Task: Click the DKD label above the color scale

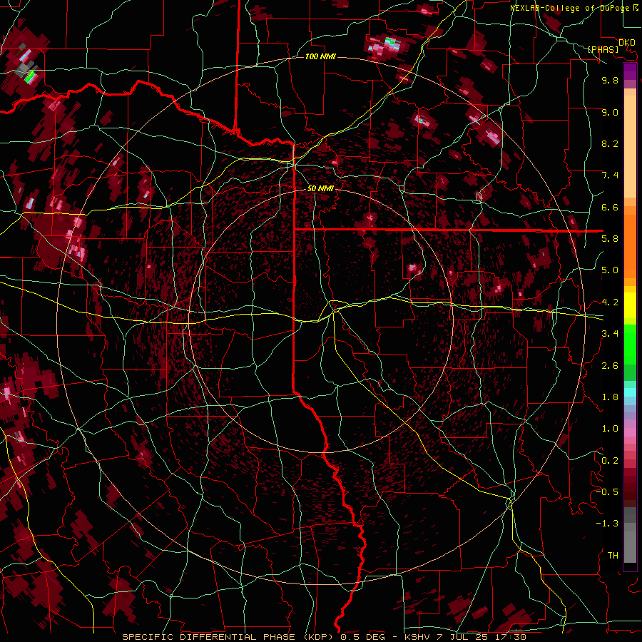Action: point(627,42)
